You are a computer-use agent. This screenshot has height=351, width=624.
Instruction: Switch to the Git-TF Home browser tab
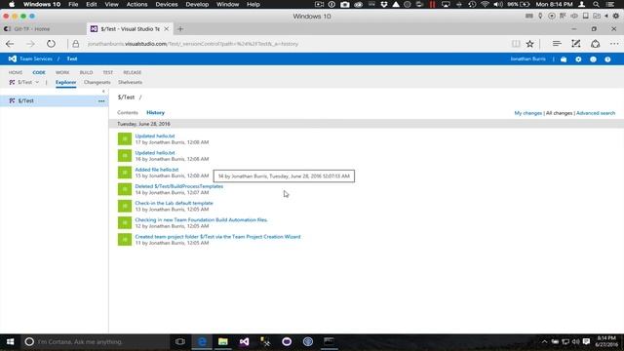point(43,29)
